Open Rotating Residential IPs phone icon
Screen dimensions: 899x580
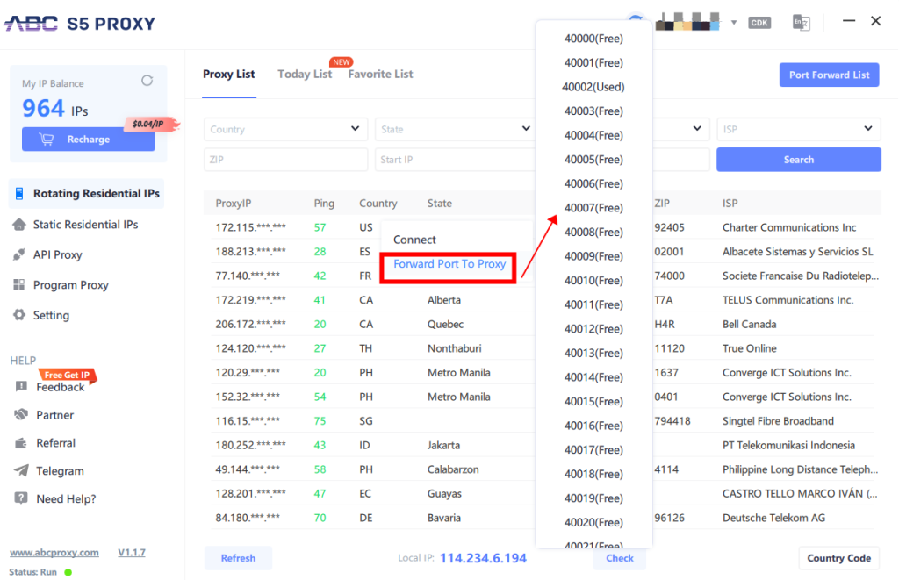pyautogui.click(x=19, y=194)
